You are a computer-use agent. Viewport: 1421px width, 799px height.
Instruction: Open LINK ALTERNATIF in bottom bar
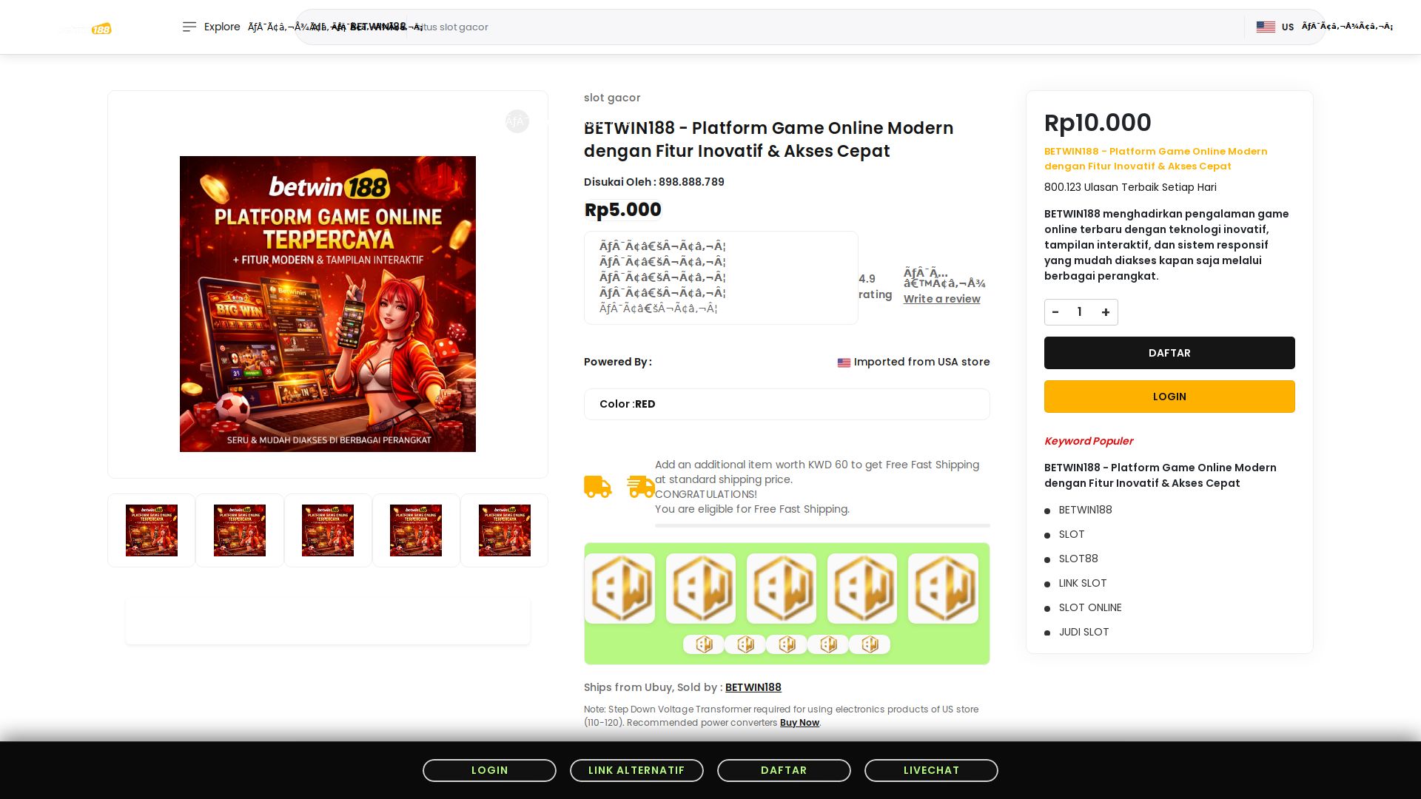[636, 770]
